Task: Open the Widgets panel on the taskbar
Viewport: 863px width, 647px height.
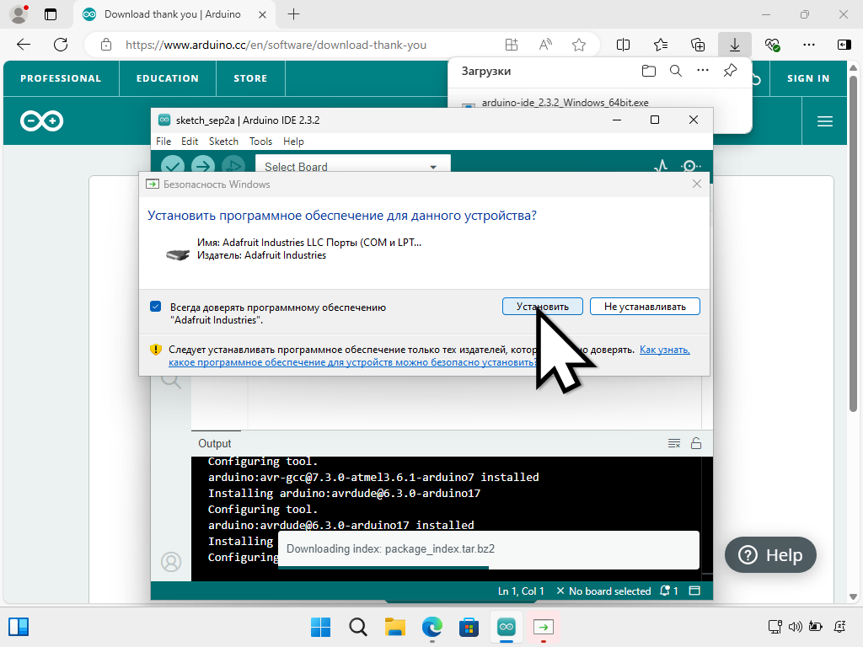Action: pyautogui.click(x=19, y=627)
